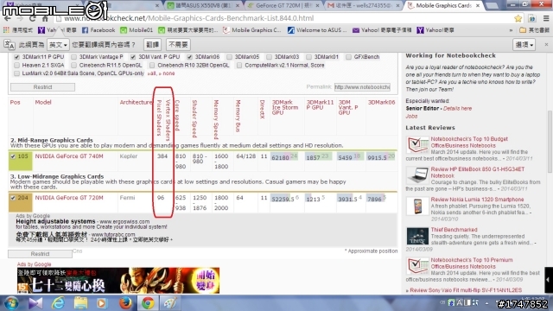Open Nokia Lumia 1320 review thumbnail

417,206
